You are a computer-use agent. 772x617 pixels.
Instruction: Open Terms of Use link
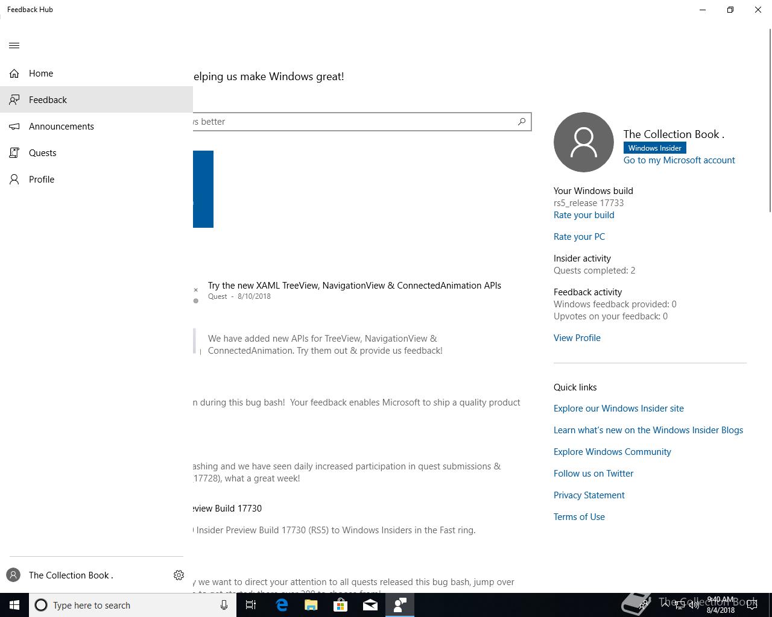tap(579, 517)
